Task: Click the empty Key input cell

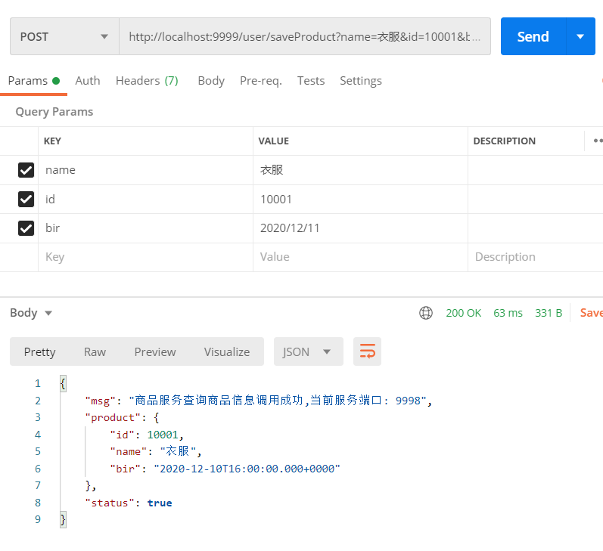Action: [145, 257]
